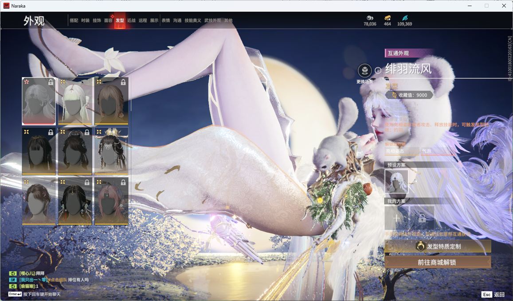Select the preset hairstyle under 预设方案
Viewport: 513px width, 301px height.
(x=396, y=181)
